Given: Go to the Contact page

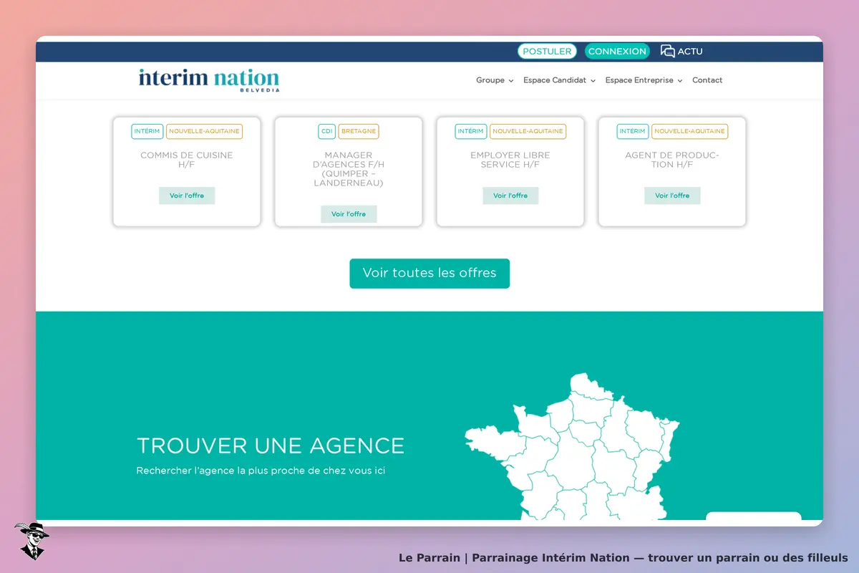Looking at the screenshot, I should (707, 80).
